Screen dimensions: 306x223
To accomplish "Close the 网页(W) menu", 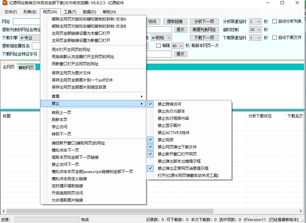I will [x=50, y=12].
